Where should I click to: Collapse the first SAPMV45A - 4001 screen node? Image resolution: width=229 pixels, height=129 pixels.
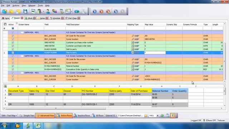[22, 33]
